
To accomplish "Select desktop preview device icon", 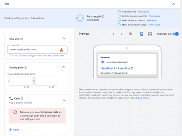I will point(150,34).
